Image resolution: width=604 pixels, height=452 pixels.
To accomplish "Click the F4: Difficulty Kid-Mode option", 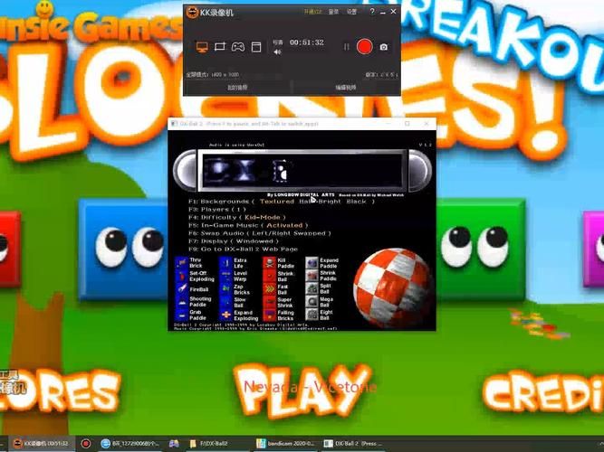I will coord(237,217).
